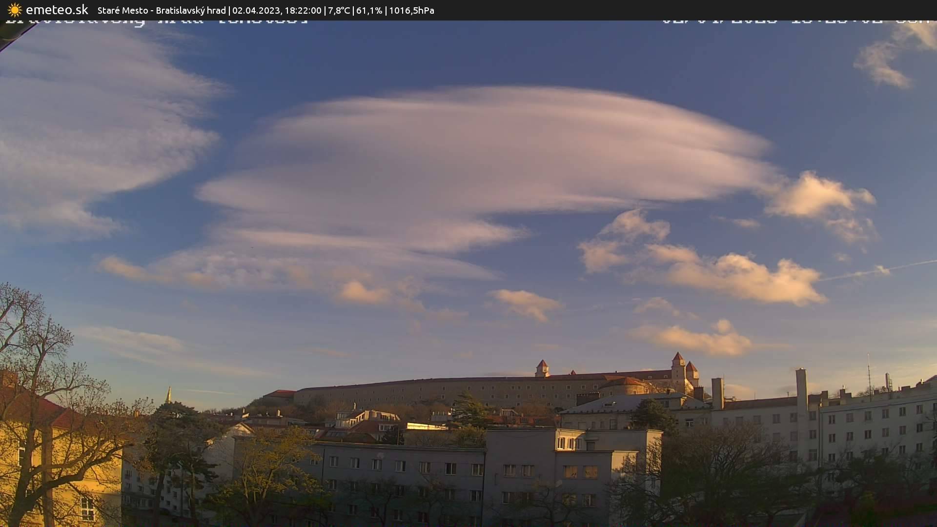Screen dimensions: 937x527
Task: Click the castle's tallest right tower
Action: 678,368
